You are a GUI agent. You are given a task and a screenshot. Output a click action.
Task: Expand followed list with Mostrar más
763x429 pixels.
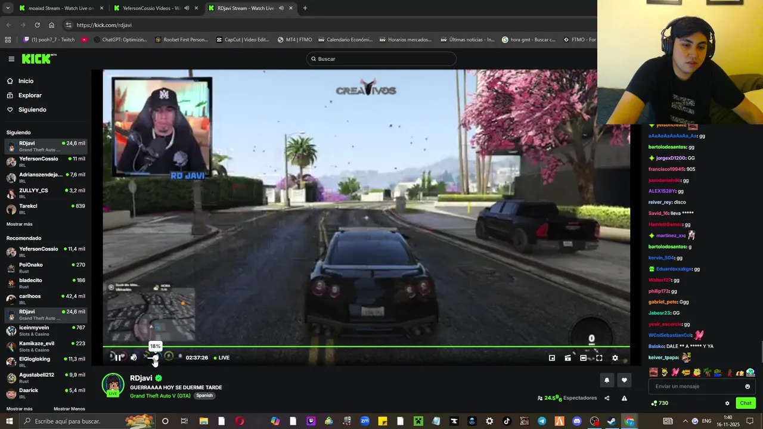(20, 224)
